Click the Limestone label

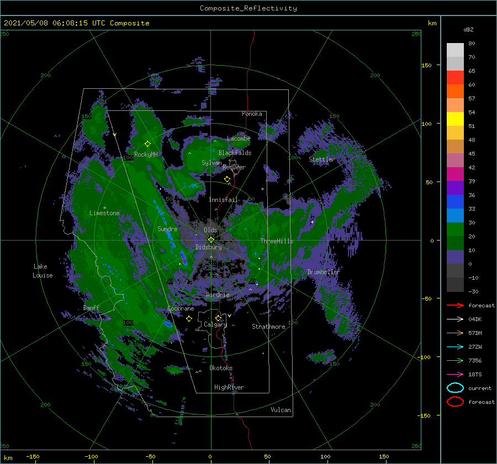pos(104,213)
